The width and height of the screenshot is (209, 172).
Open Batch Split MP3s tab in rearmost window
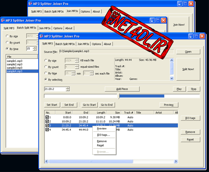(x=54, y=11)
